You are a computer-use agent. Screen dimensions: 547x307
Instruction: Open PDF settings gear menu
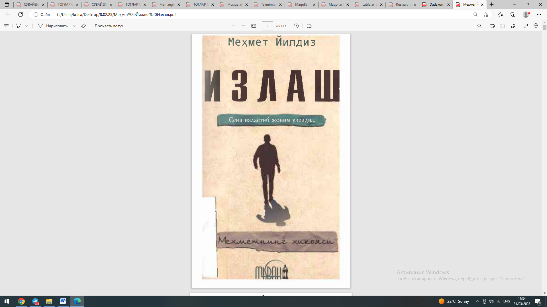pyautogui.click(x=536, y=26)
